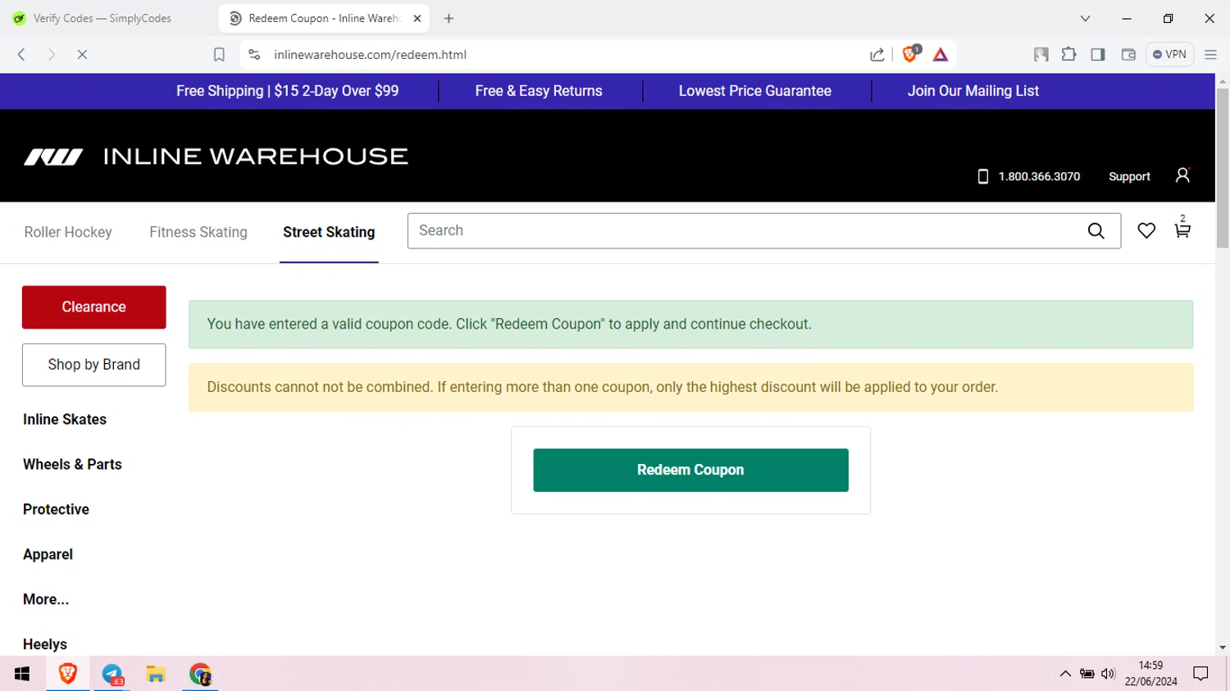This screenshot has width=1230, height=691.
Task: Click the battery tray icon
Action: 1086,674
